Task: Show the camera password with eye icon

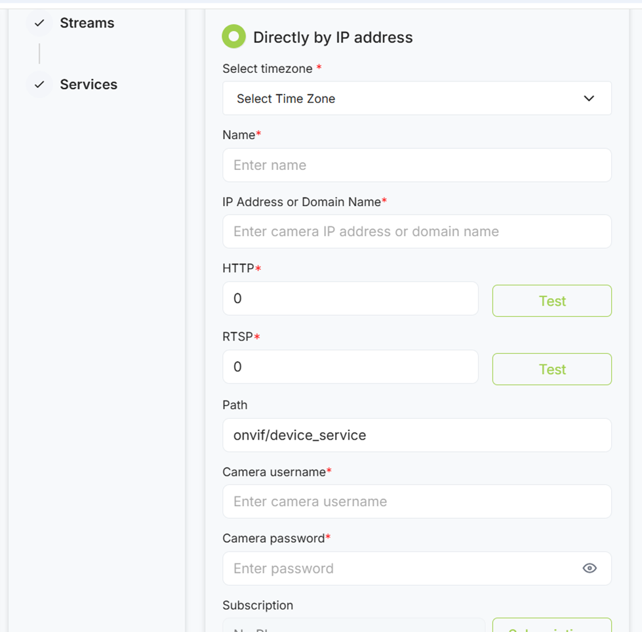Action: (589, 568)
